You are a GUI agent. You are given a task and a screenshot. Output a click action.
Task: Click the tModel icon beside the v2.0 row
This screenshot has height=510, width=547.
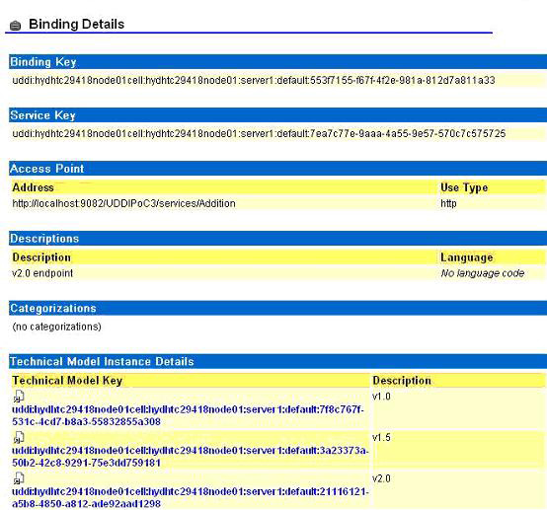(19, 478)
